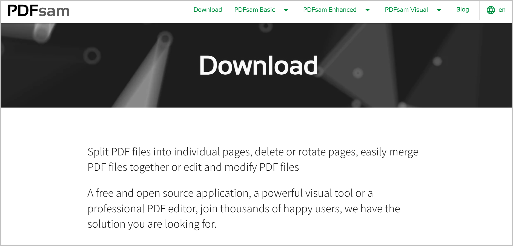
Task: Select the PDFsam Visual menu item
Action: 406,10
